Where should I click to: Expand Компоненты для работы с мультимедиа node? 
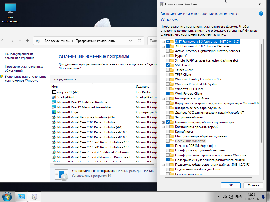[x=163, y=122]
